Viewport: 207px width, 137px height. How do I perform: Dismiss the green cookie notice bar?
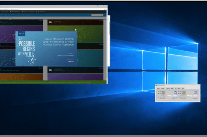pyautogui.click(x=105, y=82)
